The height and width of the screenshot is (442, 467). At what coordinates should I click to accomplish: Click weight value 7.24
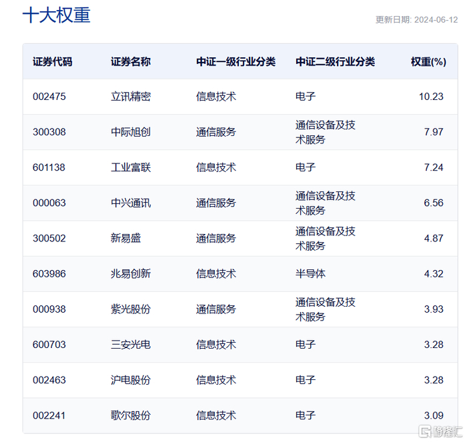(434, 167)
